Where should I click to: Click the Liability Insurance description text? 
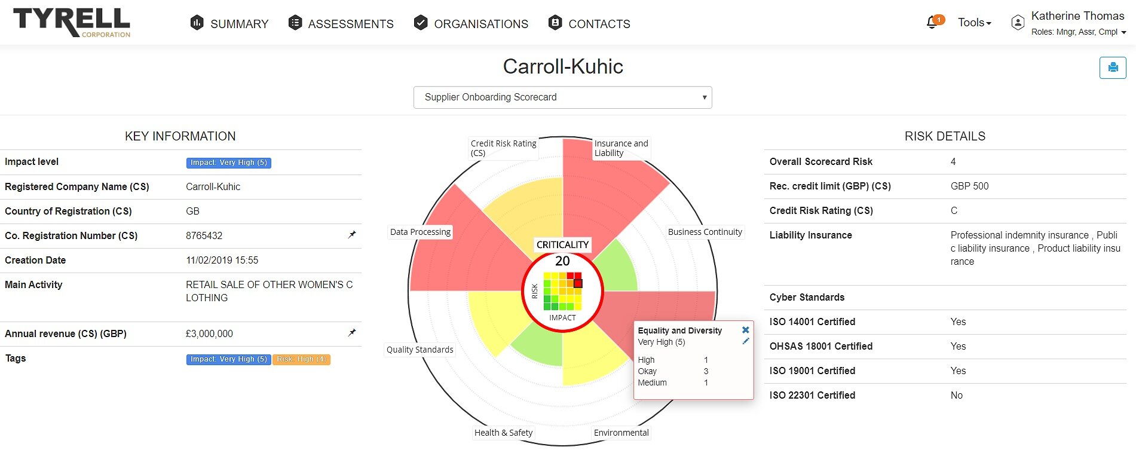pyautogui.click(x=1035, y=248)
